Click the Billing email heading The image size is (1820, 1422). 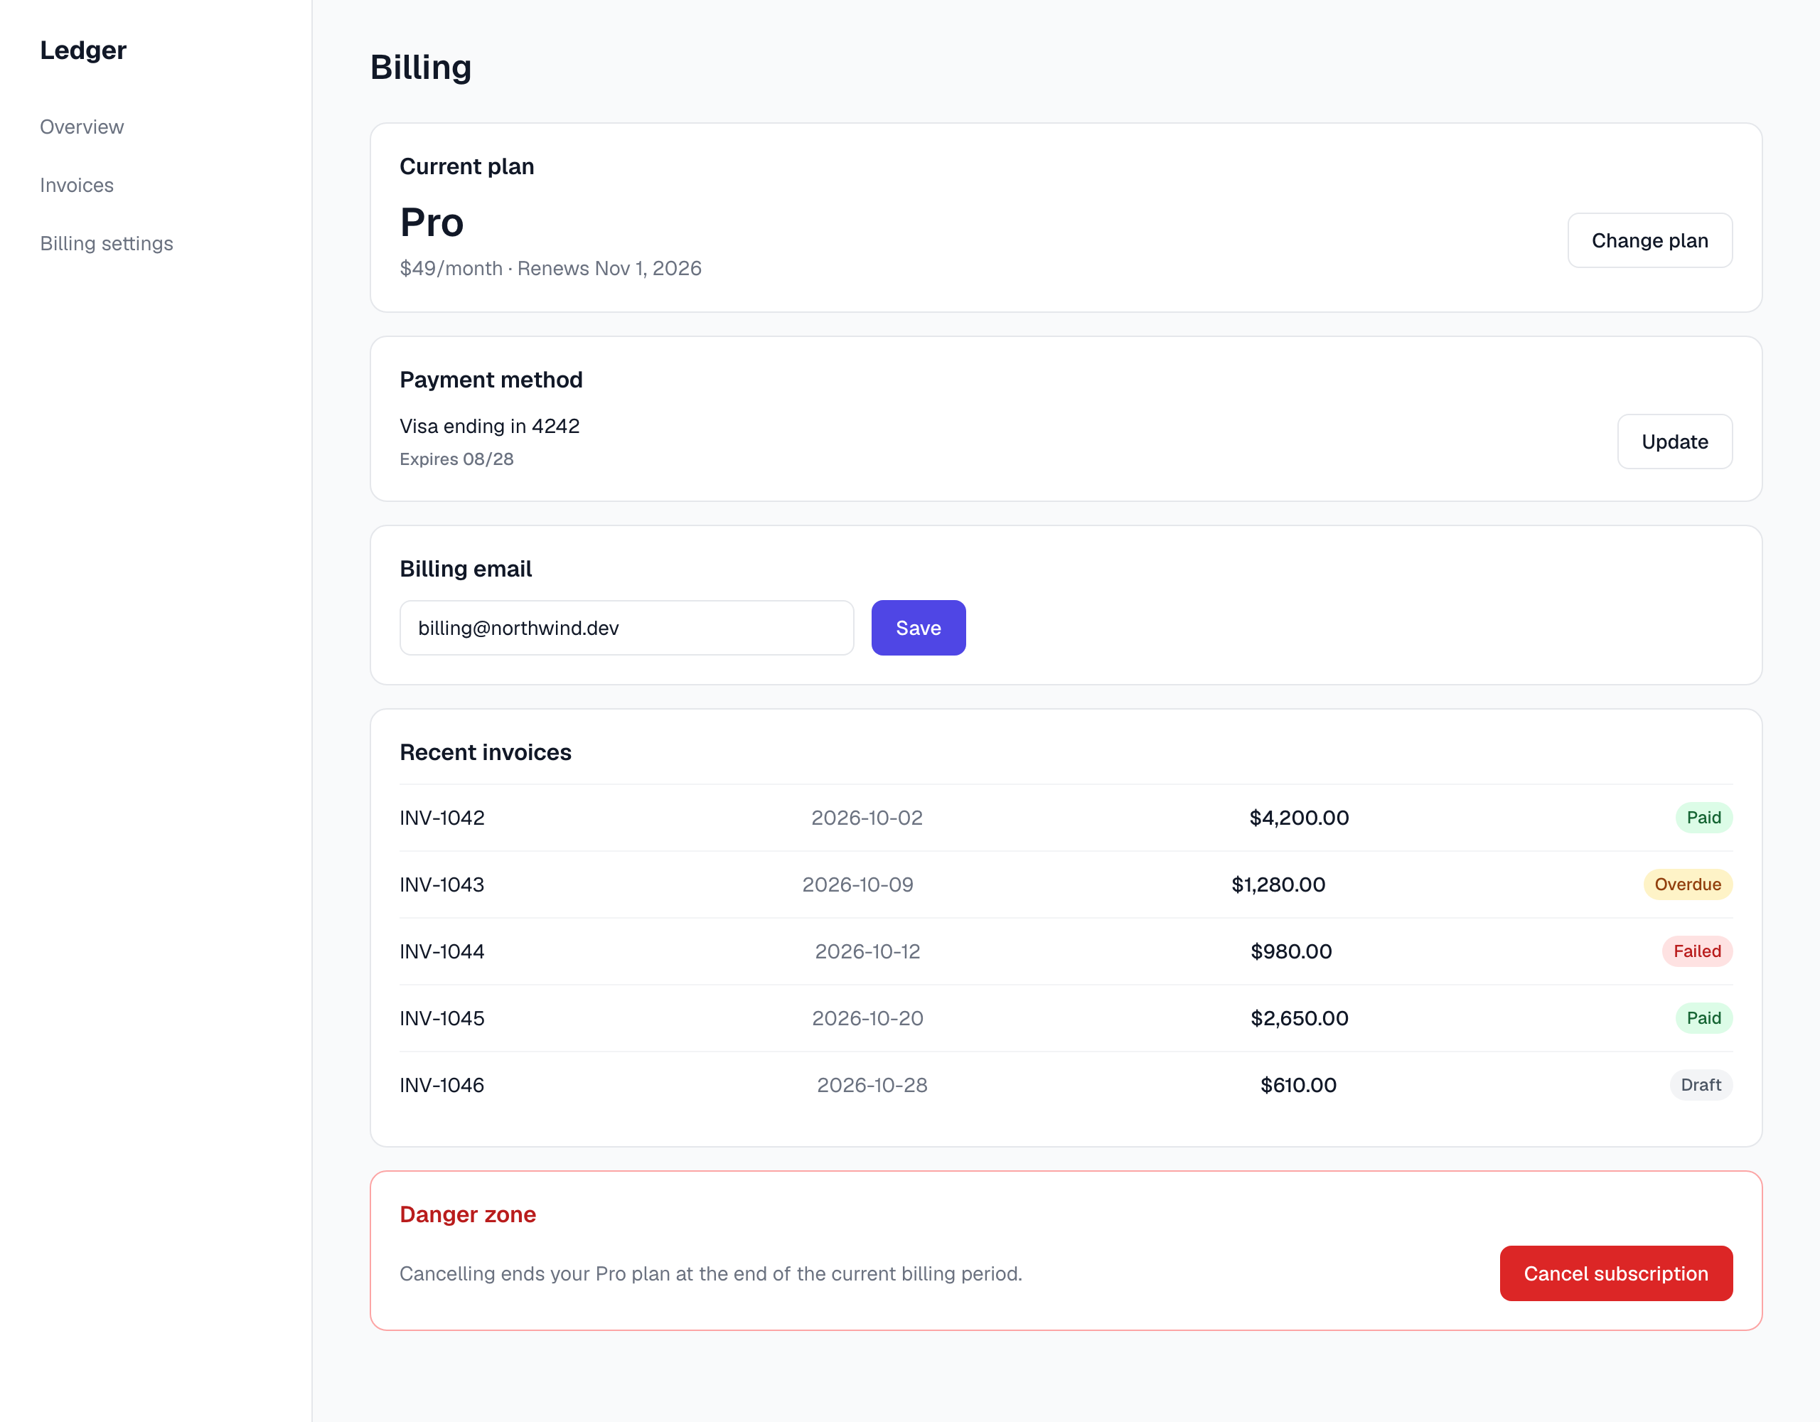pos(466,569)
